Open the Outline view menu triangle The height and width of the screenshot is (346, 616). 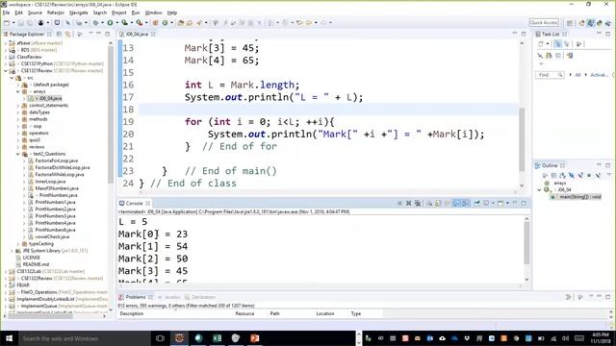[609, 175]
